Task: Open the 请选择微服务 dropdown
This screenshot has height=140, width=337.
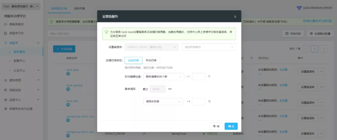Action: pos(209,47)
